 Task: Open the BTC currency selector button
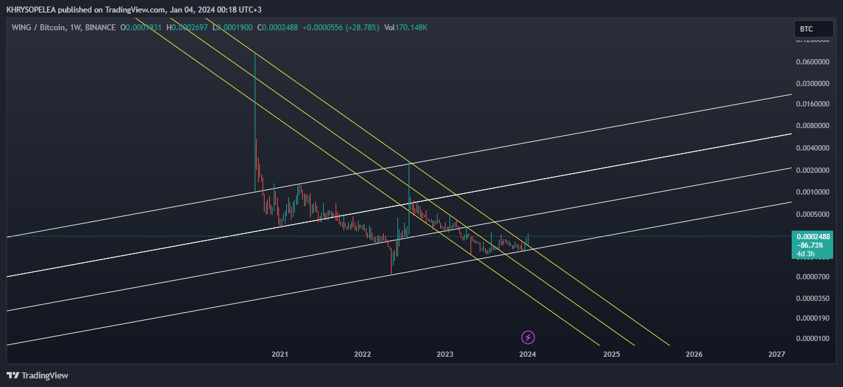(x=813, y=30)
